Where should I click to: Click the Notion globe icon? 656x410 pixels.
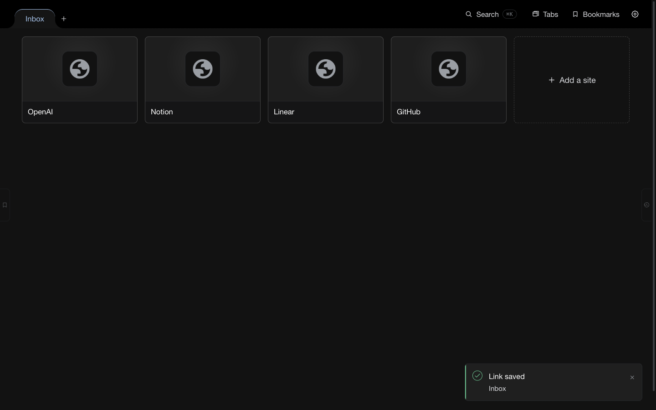203,69
